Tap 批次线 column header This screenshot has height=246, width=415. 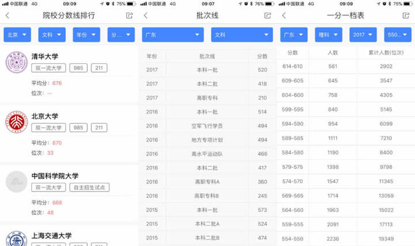pos(207,56)
